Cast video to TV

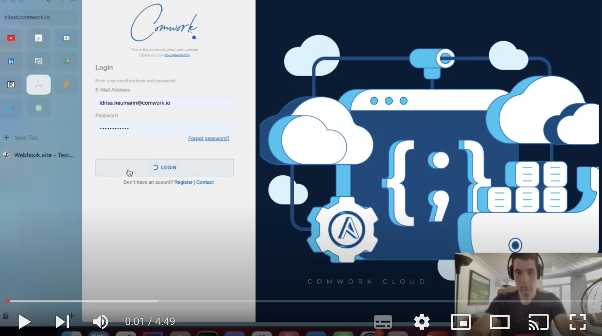coord(539,322)
